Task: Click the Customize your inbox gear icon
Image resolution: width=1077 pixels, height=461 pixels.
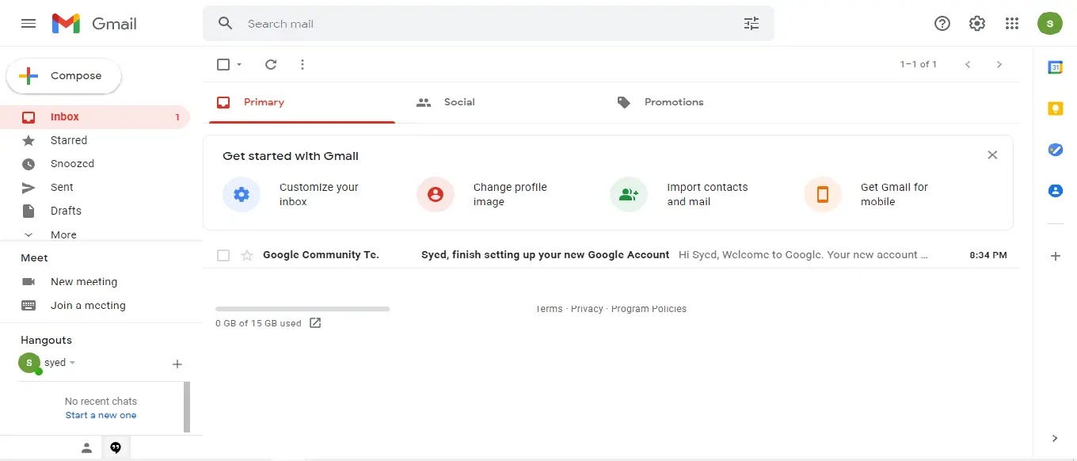Action: click(x=242, y=195)
